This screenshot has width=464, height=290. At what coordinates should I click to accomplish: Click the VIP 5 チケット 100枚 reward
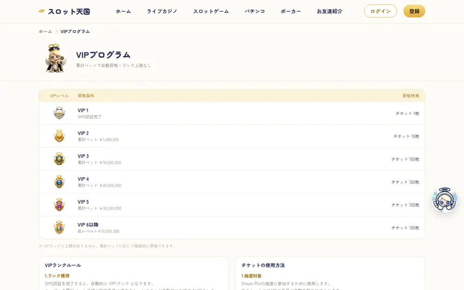point(406,205)
